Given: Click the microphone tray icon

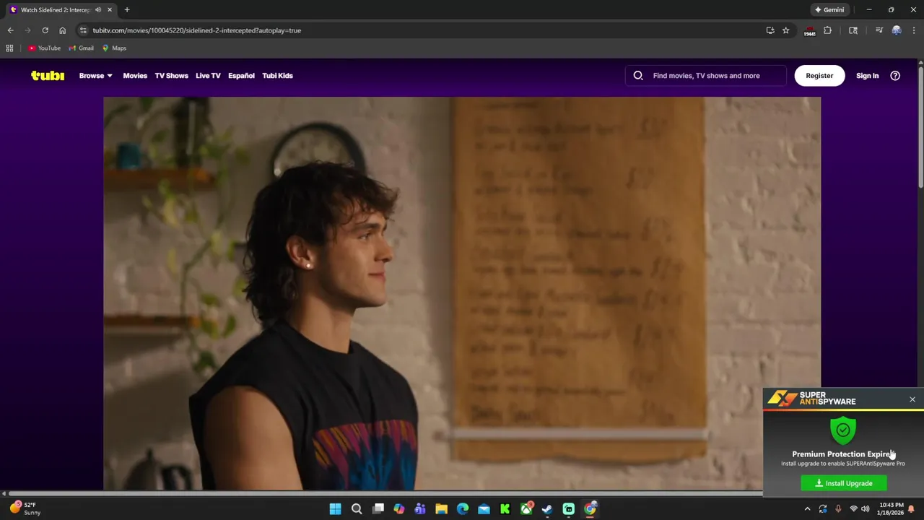Looking at the screenshot, I should click(838, 509).
